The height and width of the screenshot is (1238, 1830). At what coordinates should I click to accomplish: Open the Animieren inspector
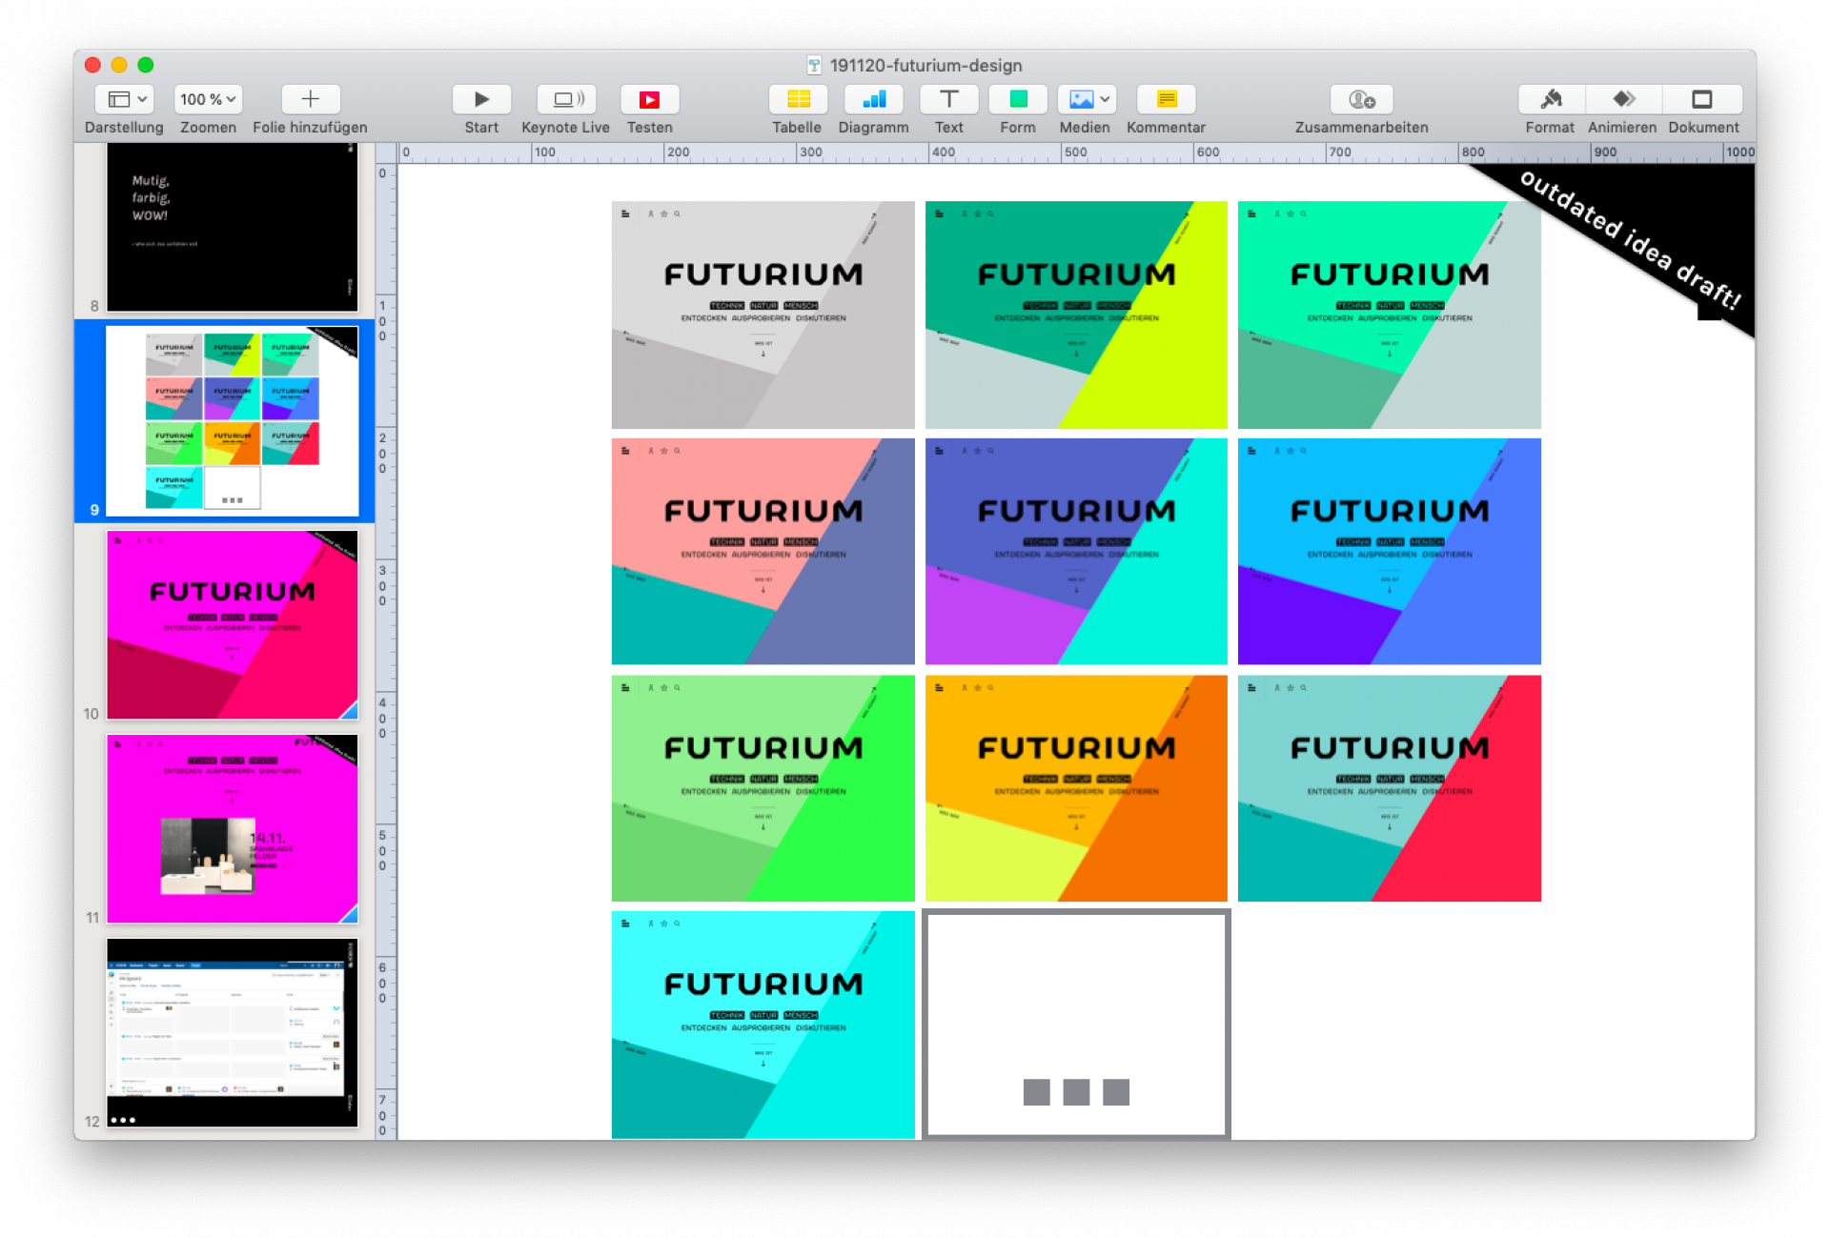tap(1623, 99)
